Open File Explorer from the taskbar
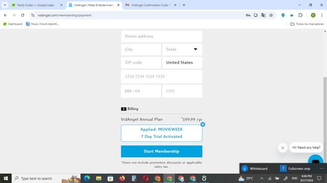Screen dimensions: 327x183 click(99, 178)
